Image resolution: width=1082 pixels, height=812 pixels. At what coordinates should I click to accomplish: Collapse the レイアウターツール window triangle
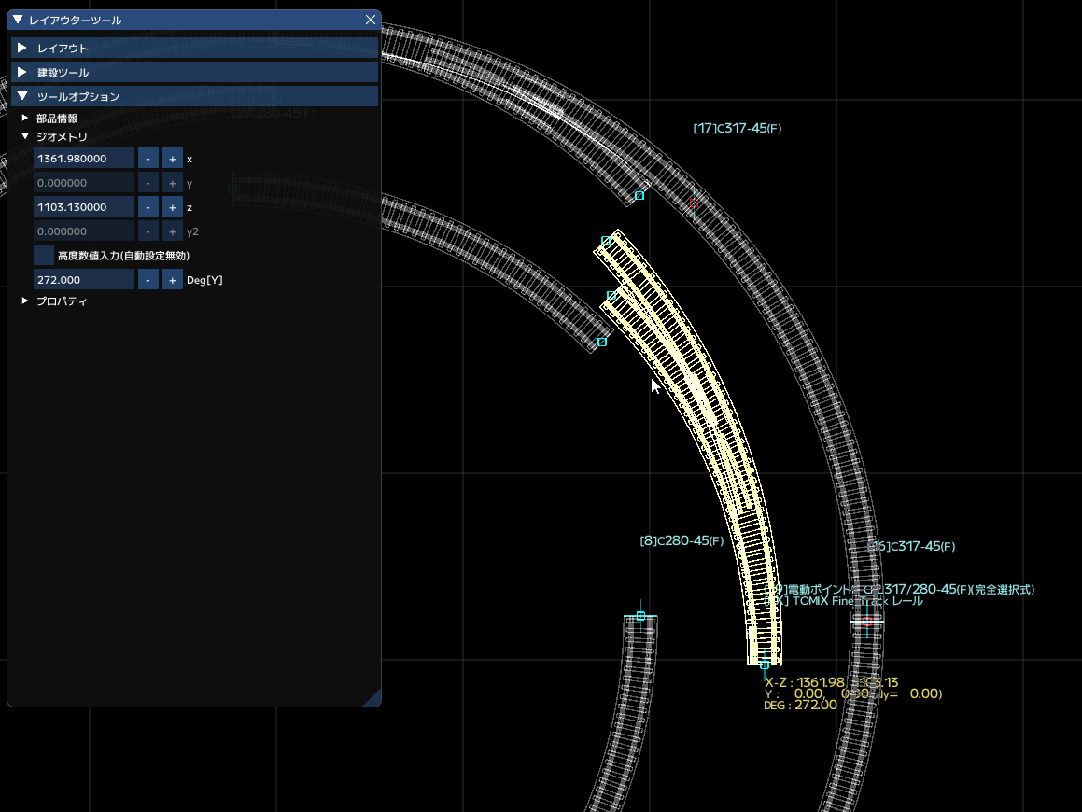(18, 20)
